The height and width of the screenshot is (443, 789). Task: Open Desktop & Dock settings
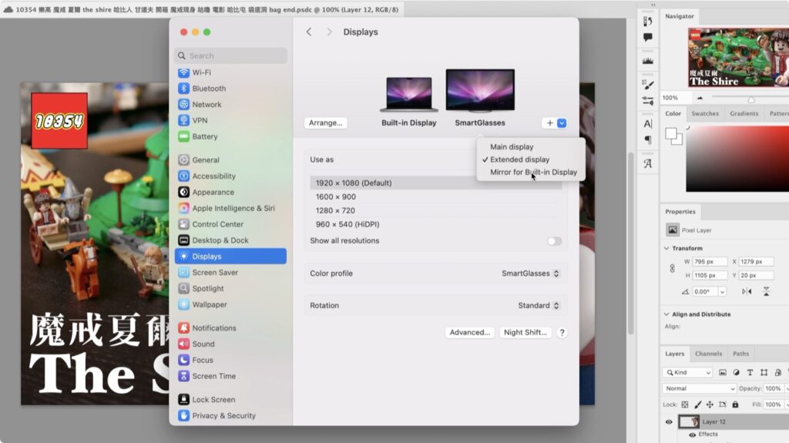pos(230,240)
